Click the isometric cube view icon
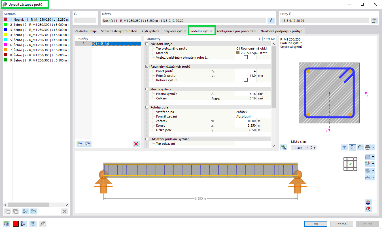Screen dimensions: 382x230 368,157
